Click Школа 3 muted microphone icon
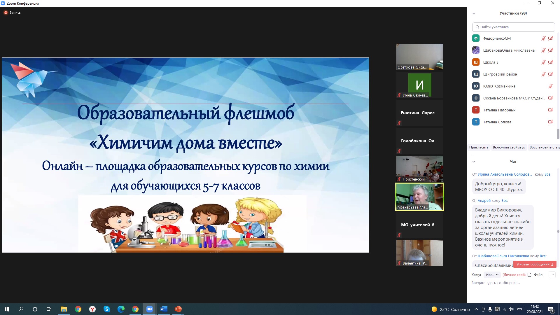This screenshot has height=315, width=560. coord(543,62)
